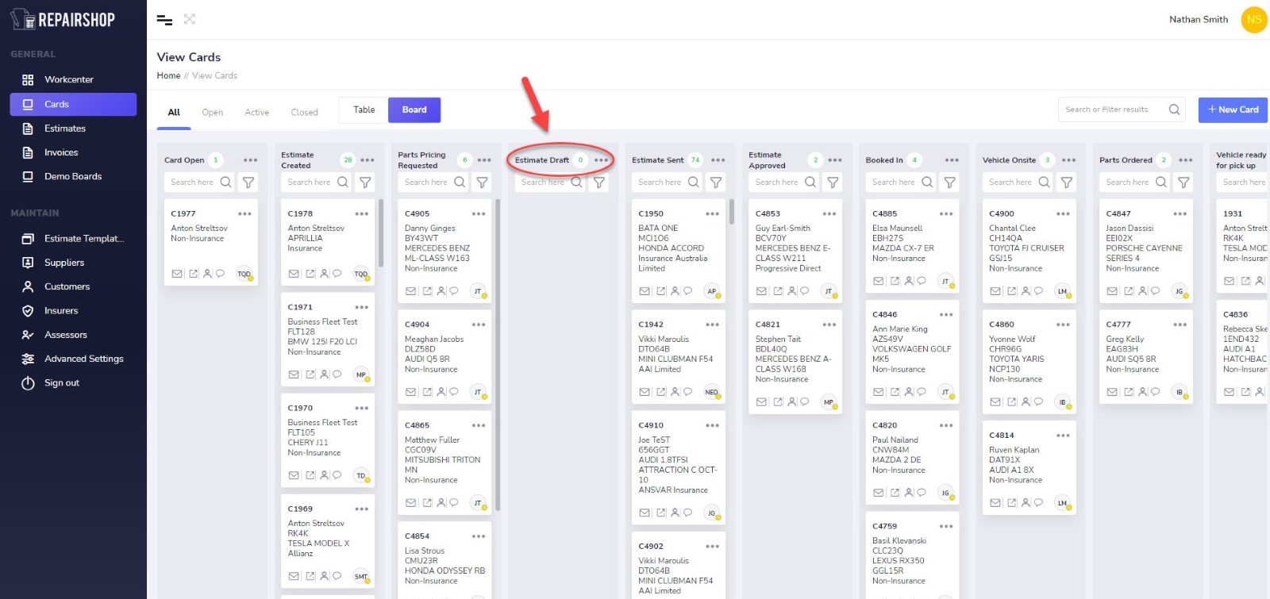Click the Advanced Settings sliders icon
Image resolution: width=1270 pixels, height=599 pixels.
28,359
